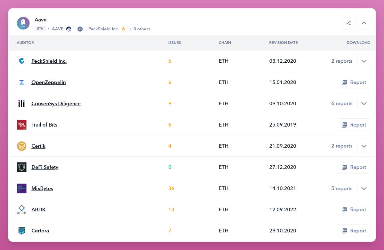The width and height of the screenshot is (384, 250).
Task: Click the ABDK diamond logo icon
Action: 21,209
